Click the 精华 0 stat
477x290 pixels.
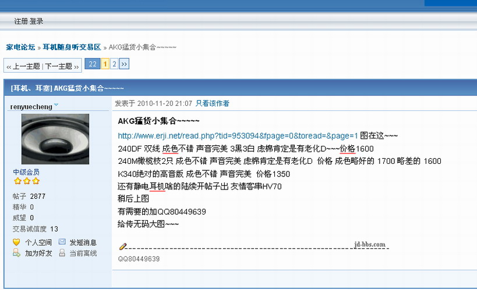tap(23, 207)
